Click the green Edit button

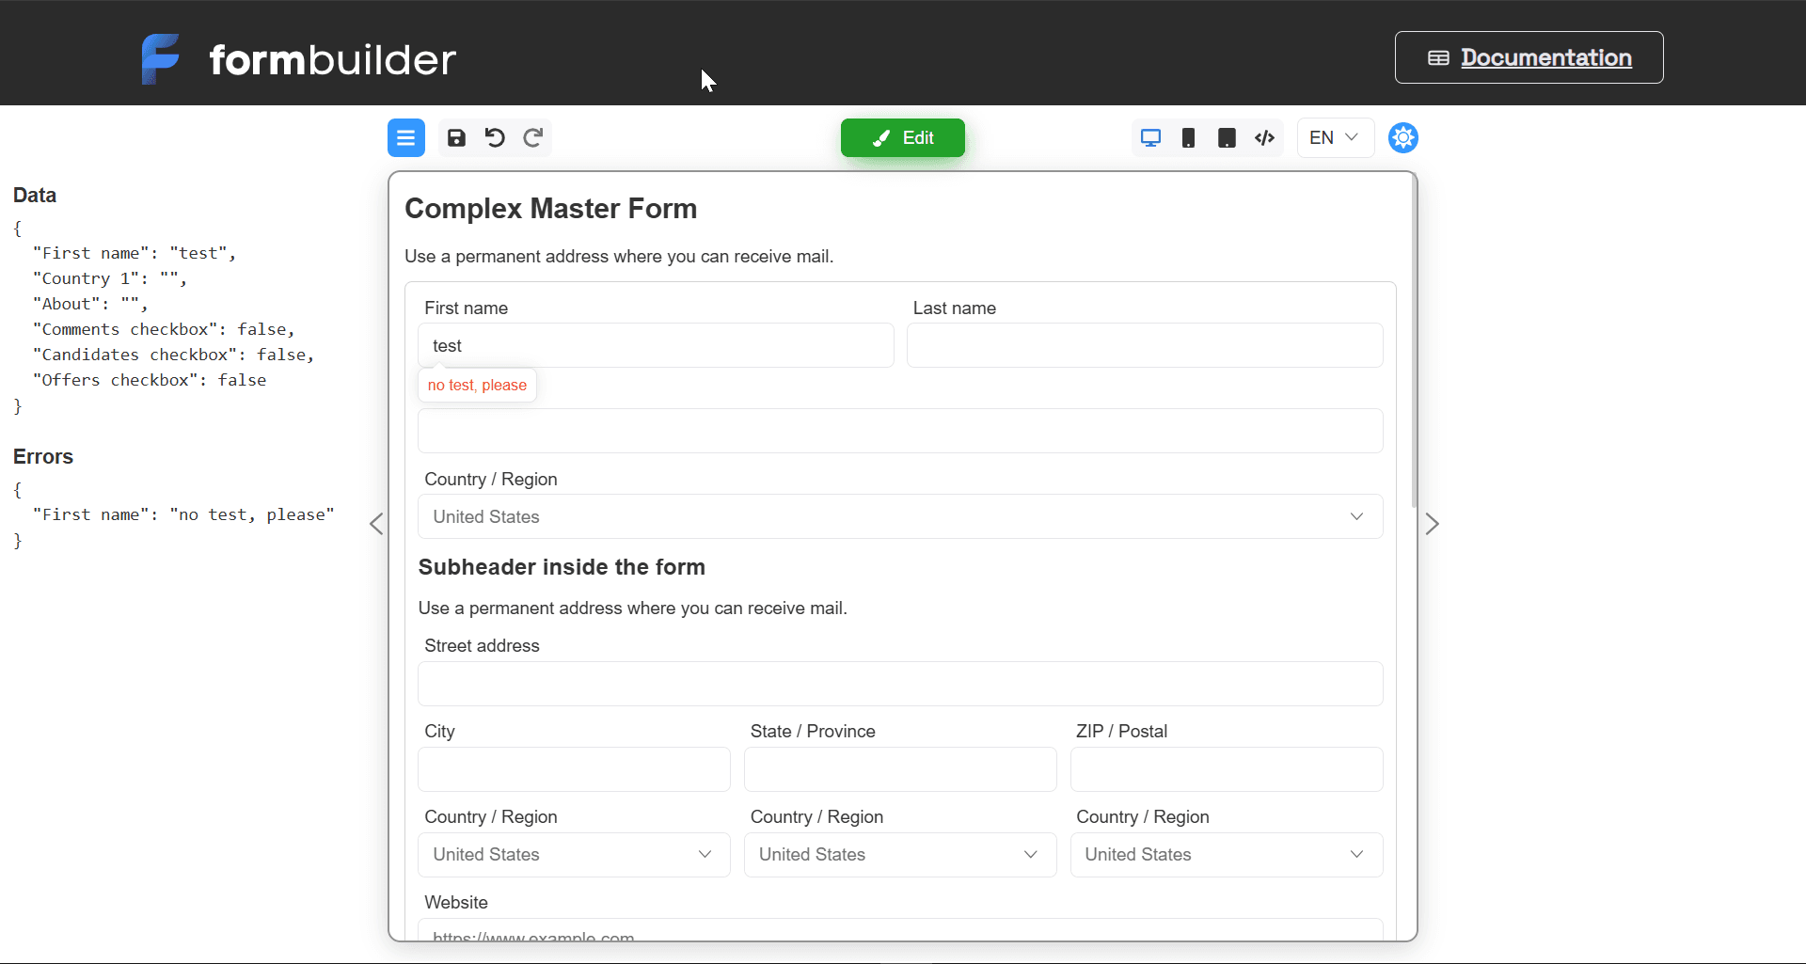tap(902, 138)
